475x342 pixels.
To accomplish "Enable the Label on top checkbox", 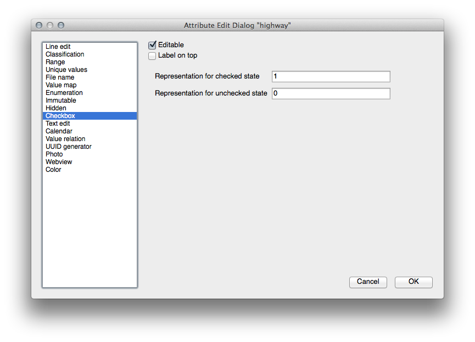I will tap(153, 55).
